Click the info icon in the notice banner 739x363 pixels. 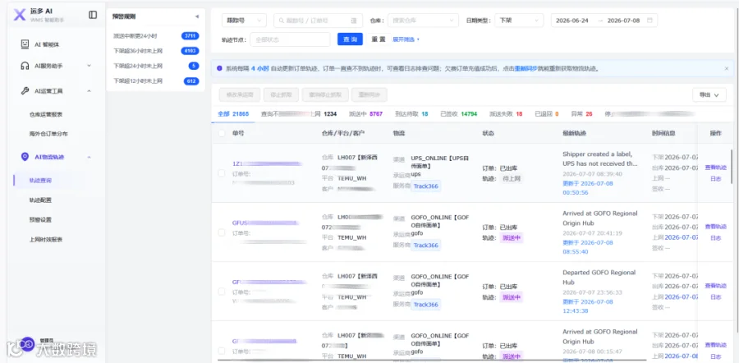click(219, 68)
